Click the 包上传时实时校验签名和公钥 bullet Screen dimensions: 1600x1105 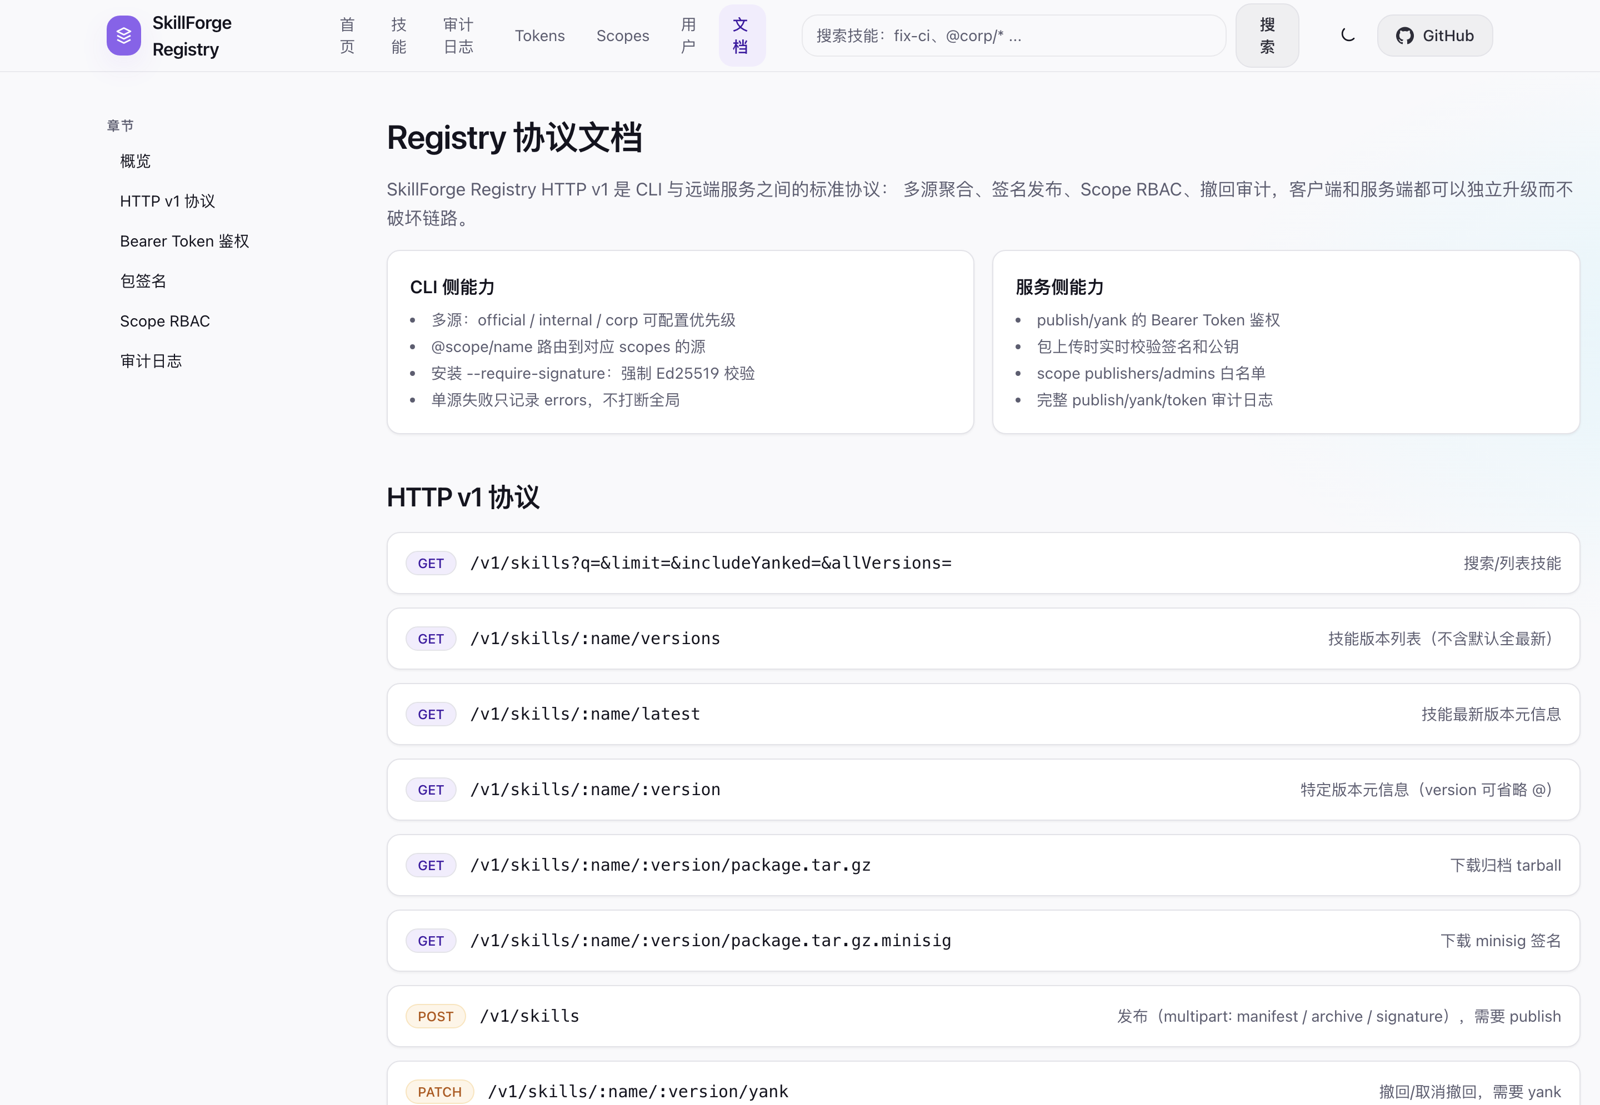[x=1138, y=347]
